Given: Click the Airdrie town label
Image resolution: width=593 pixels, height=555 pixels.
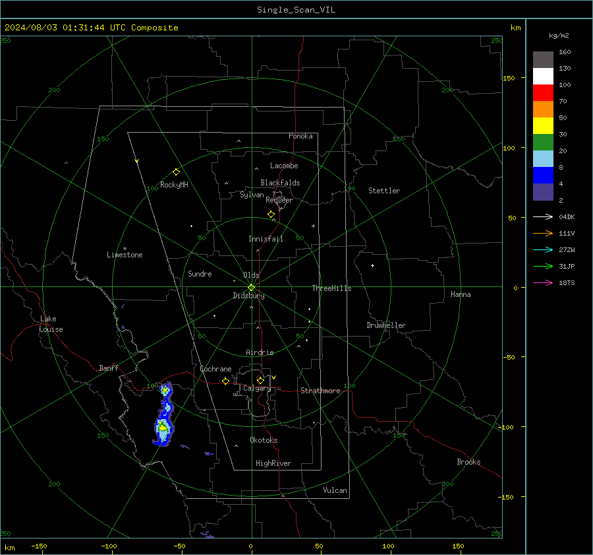Looking at the screenshot, I should pos(260,352).
